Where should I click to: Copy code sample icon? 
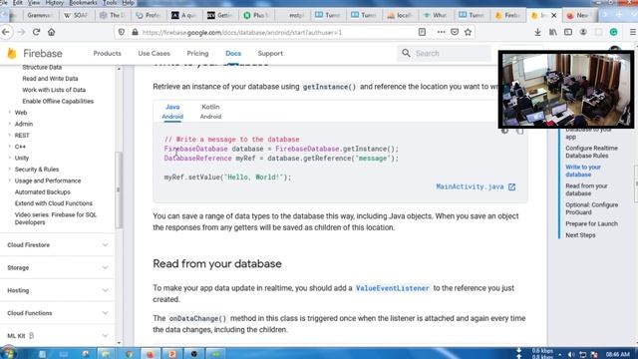(519, 131)
